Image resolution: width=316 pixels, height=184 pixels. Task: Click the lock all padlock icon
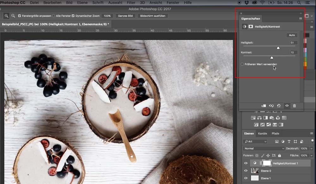279,156
